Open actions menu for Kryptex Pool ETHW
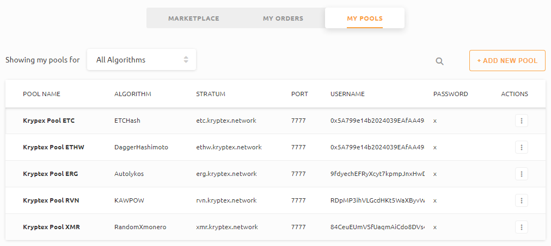 pos(522,147)
